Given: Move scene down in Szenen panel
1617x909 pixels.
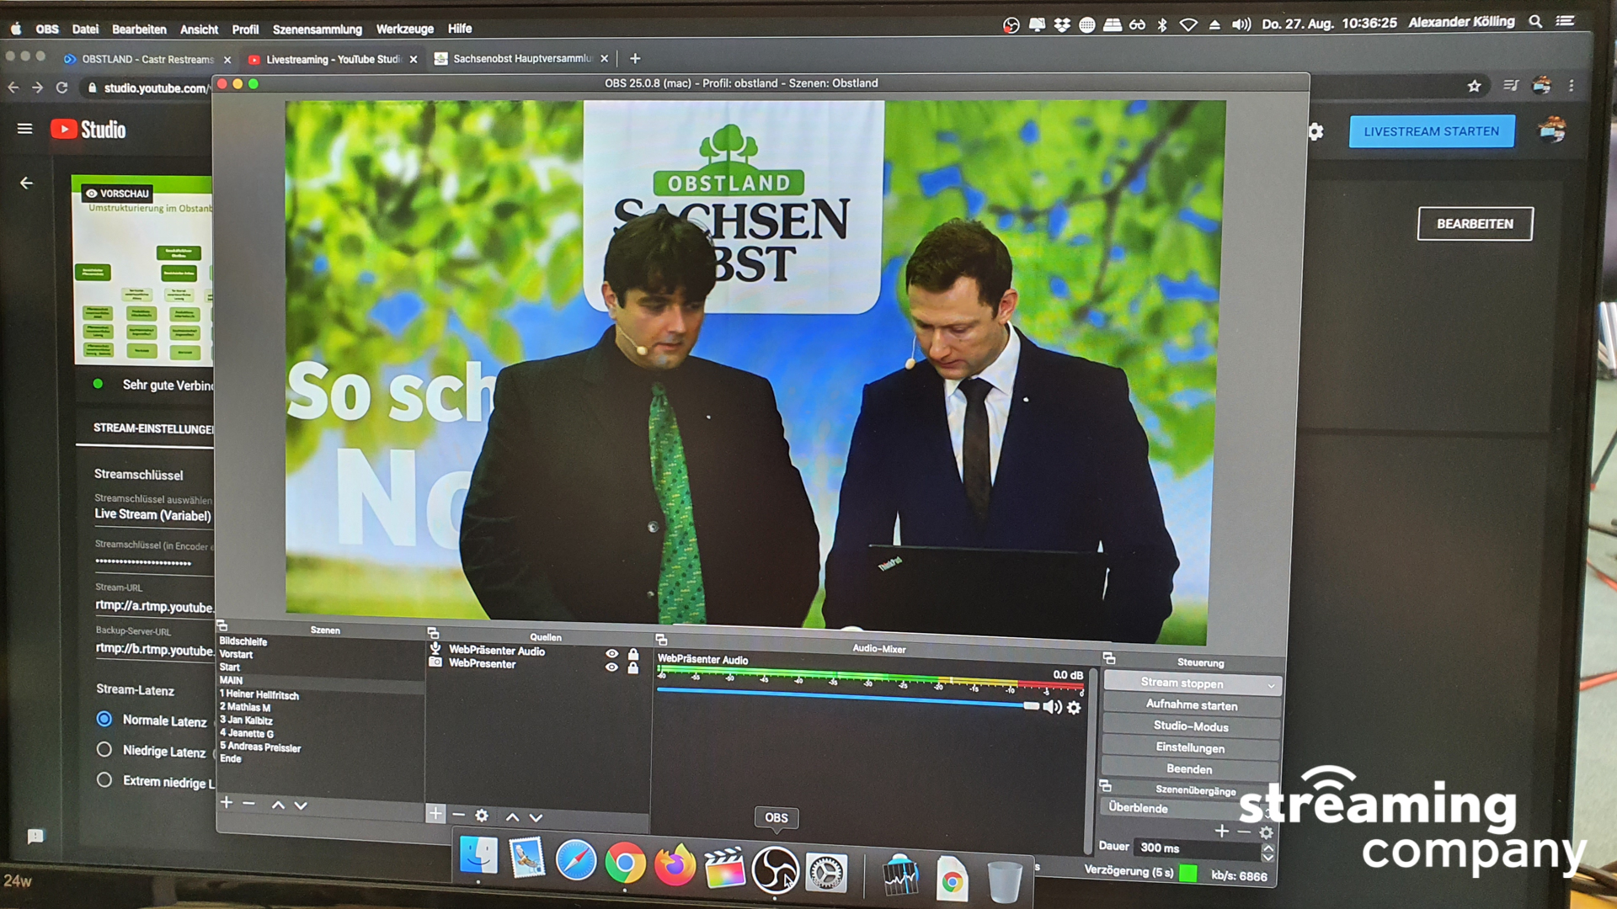Looking at the screenshot, I should 301,805.
